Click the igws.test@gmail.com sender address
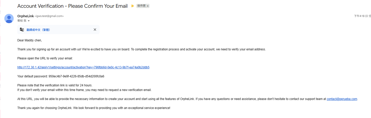Screen dimensions: 371x118 (49, 16)
